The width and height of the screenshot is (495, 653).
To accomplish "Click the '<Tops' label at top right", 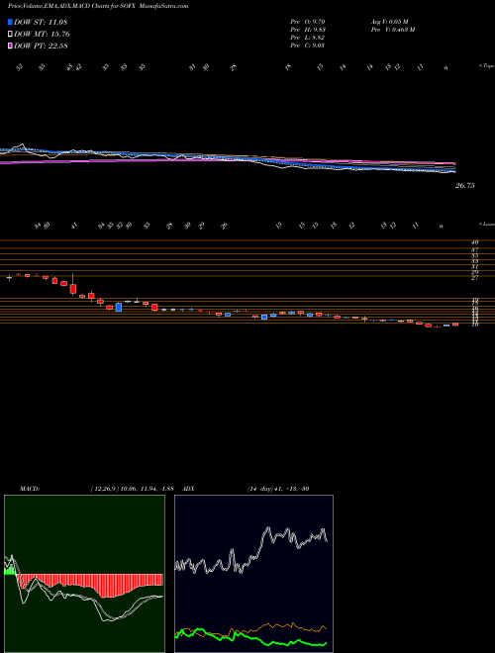I will (486, 66).
